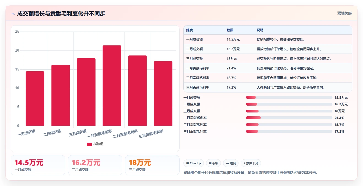The width and height of the screenshot is (363, 186).
Task: Select the 二月贡献毛利率 cell in the table
Action: tap(198, 78)
